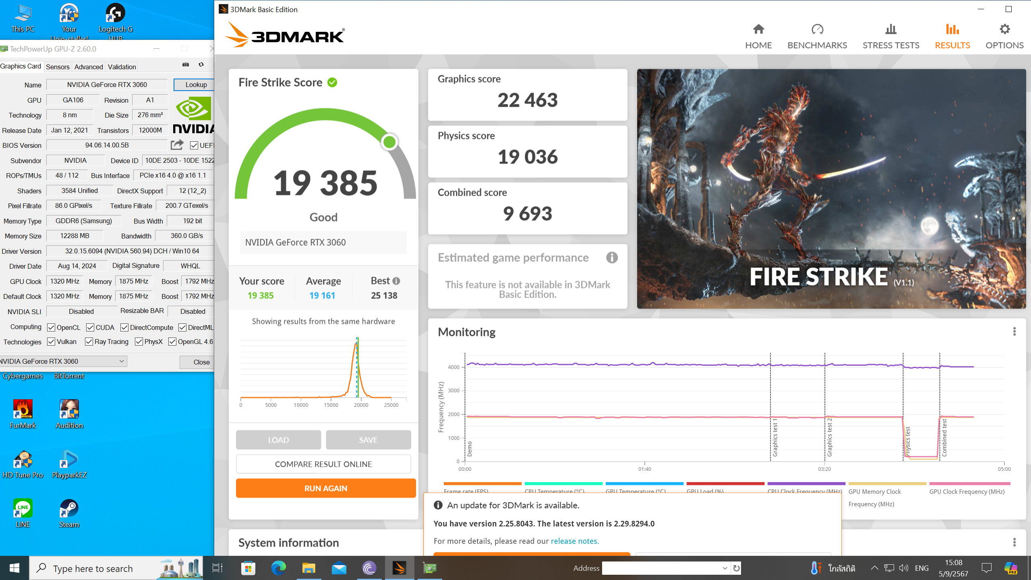This screenshot has height=580, width=1031.
Task: Expand the NVIDIA GeForce RTX 3060 GPU dropdown
Action: (x=121, y=361)
